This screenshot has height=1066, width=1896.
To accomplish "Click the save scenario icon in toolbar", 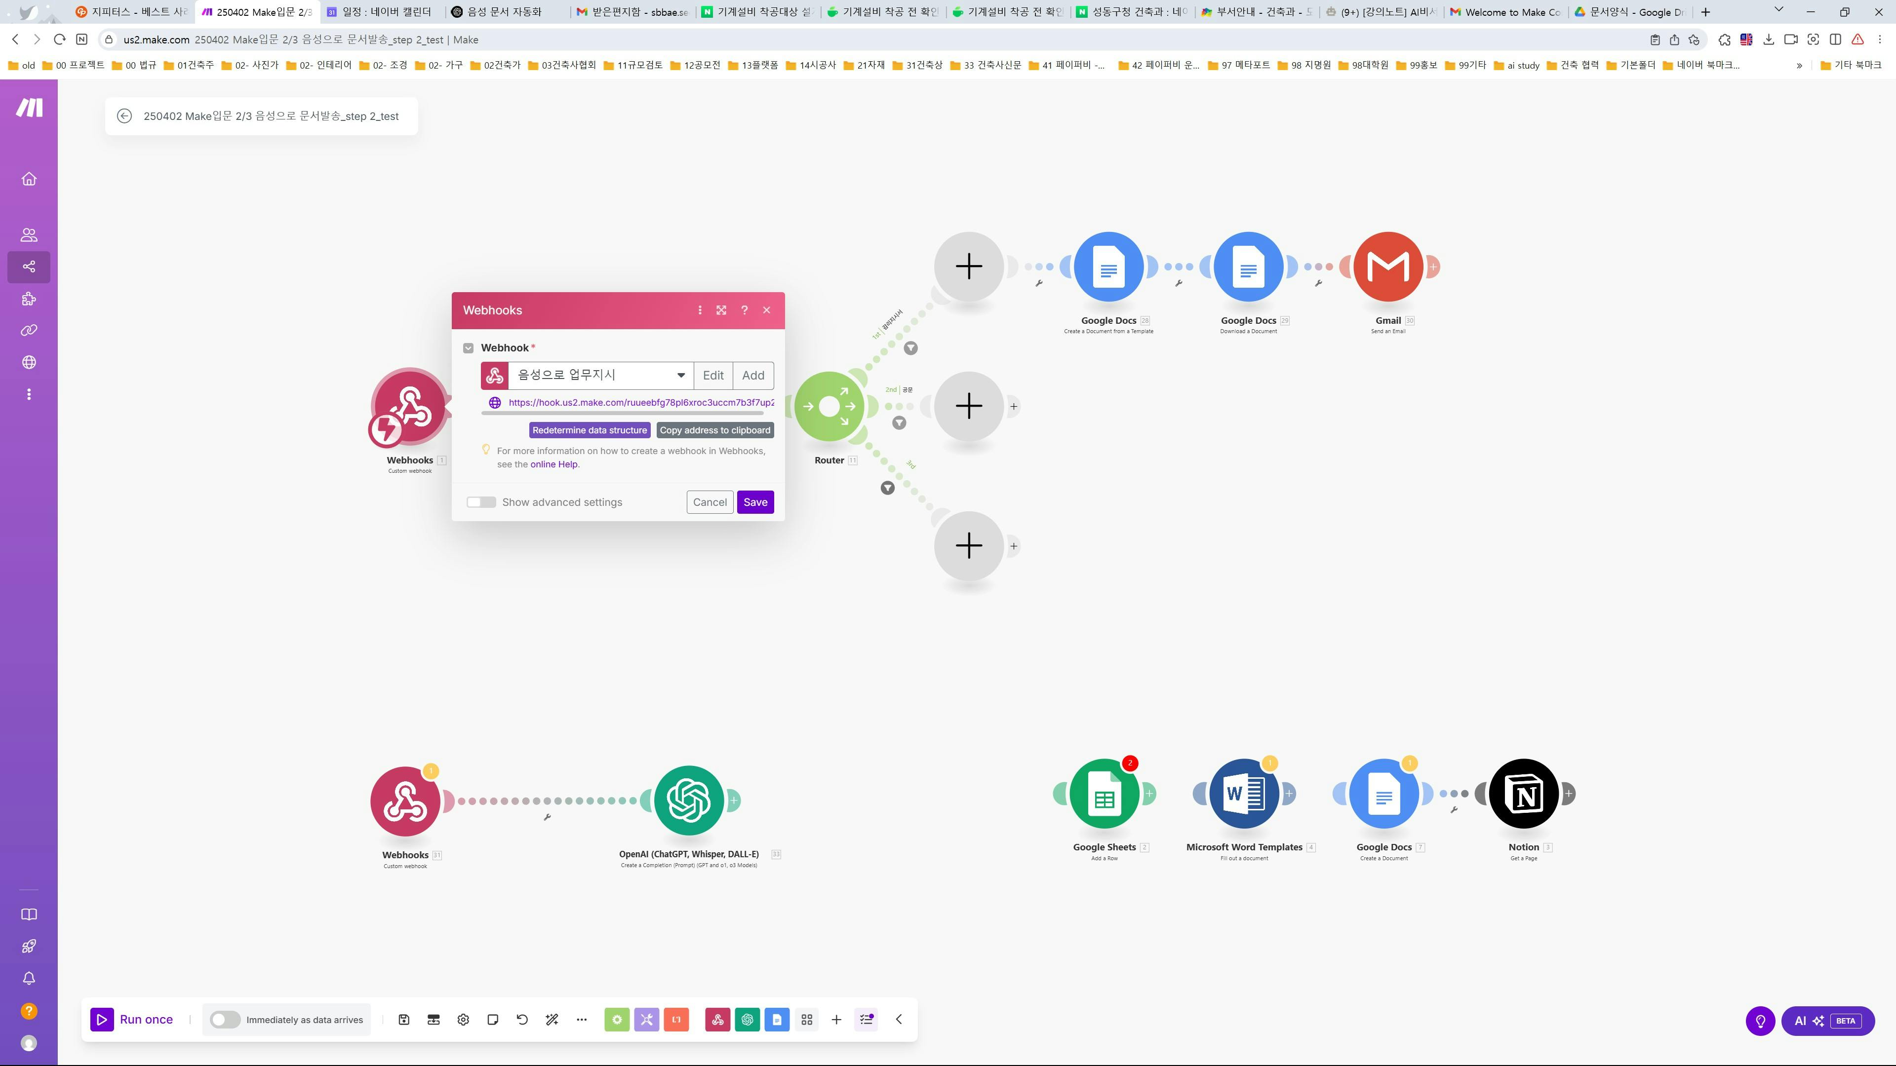I will [x=403, y=1020].
